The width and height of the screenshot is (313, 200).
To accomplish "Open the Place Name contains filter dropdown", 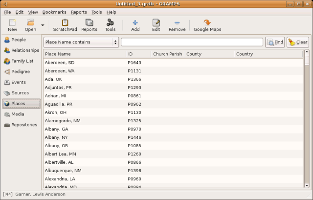I will (81, 42).
